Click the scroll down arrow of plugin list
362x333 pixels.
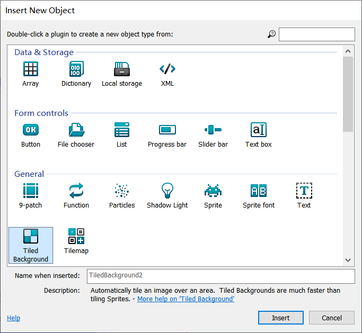(348, 260)
